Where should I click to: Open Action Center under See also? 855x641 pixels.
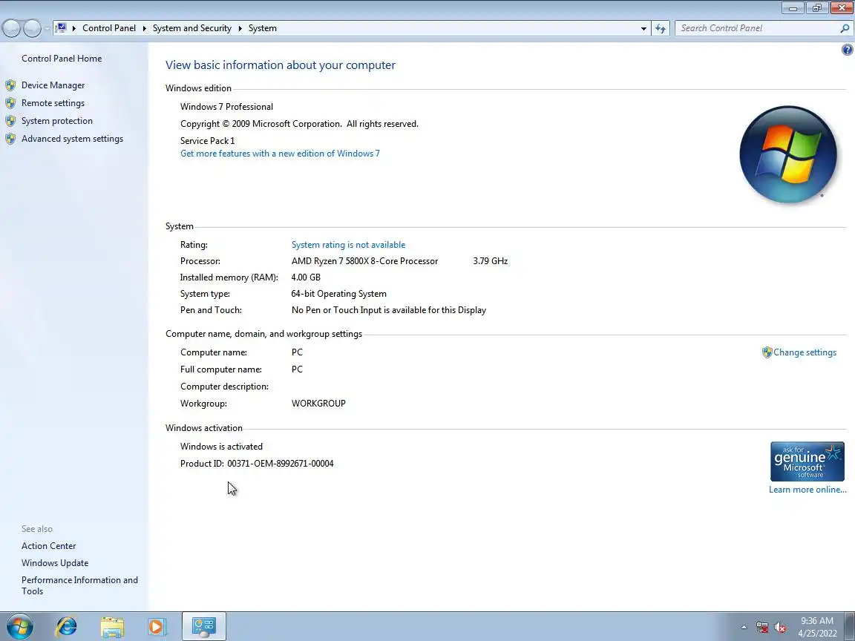pos(48,545)
